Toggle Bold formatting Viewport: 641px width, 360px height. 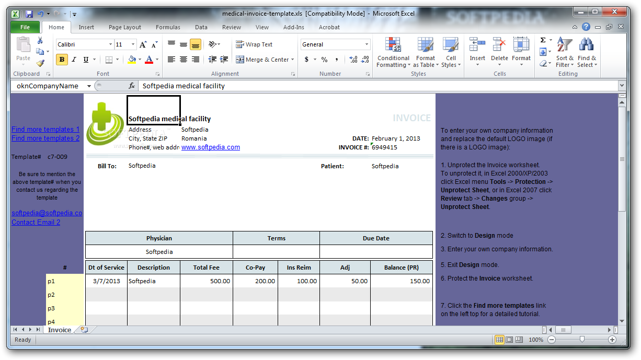[x=62, y=60]
